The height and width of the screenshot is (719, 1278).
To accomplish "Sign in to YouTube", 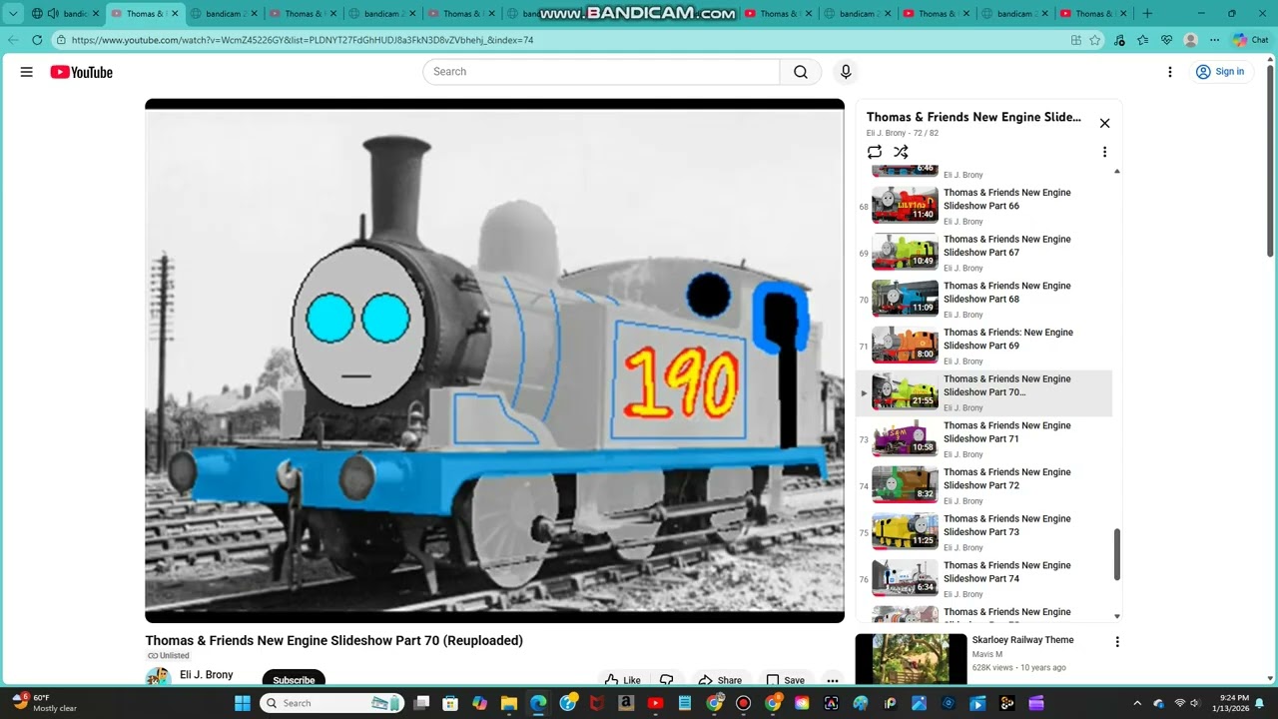I will pyautogui.click(x=1220, y=72).
